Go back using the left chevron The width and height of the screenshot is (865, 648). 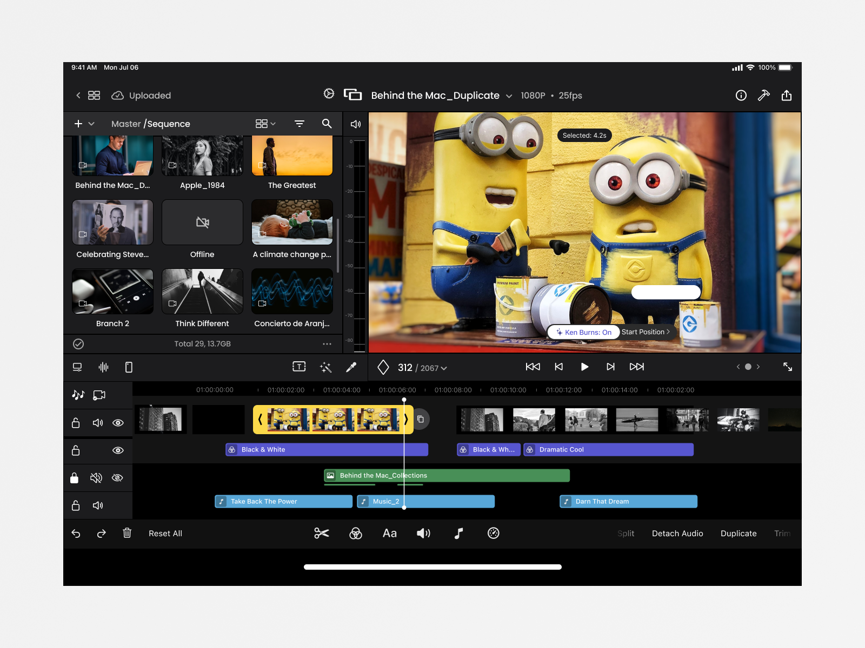pos(78,96)
